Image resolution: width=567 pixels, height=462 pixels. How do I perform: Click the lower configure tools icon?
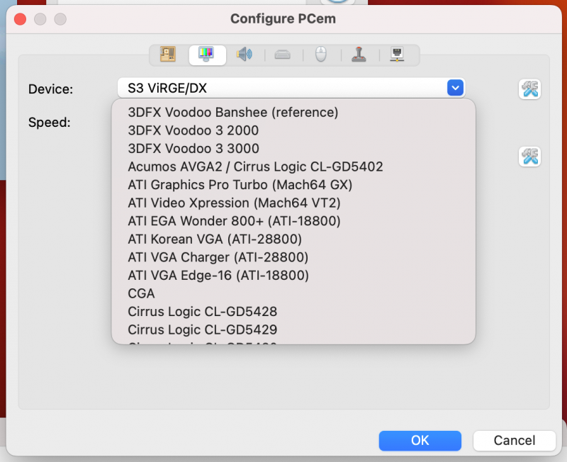click(530, 157)
